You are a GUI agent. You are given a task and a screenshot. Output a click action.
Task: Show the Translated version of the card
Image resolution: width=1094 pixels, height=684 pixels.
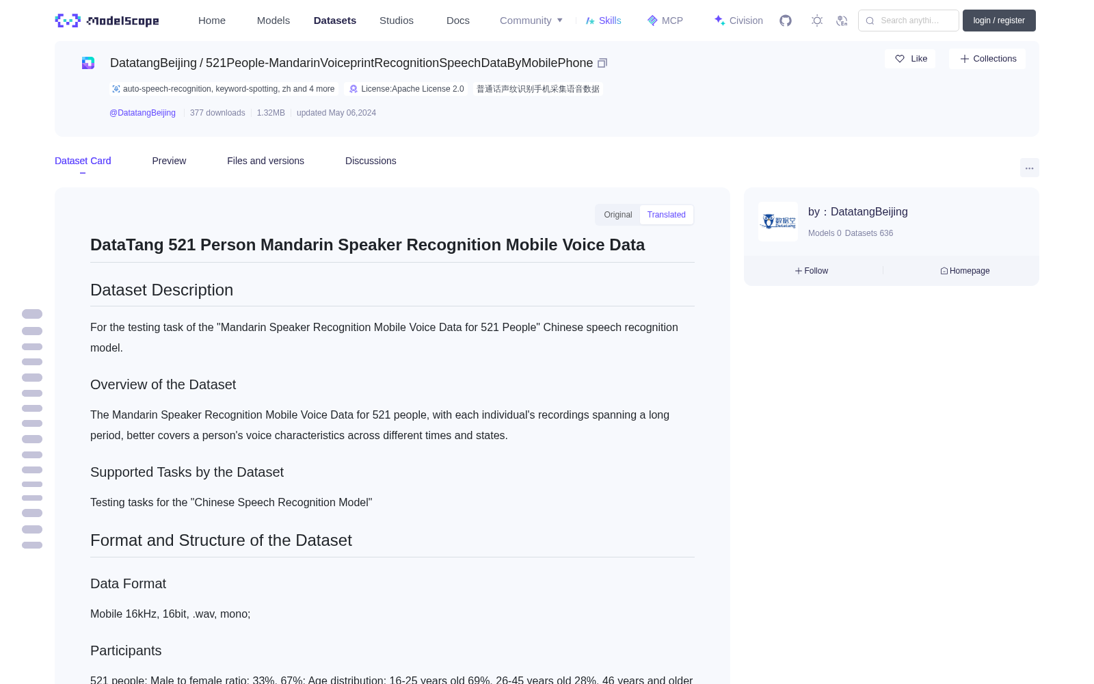pos(667,215)
